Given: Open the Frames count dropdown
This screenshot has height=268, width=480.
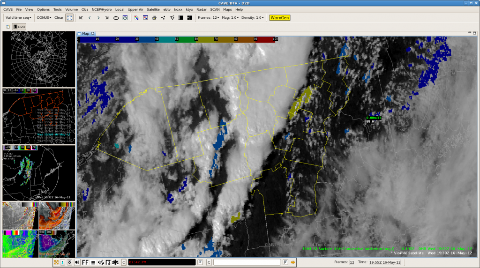Looking at the screenshot, I should tap(208, 18).
